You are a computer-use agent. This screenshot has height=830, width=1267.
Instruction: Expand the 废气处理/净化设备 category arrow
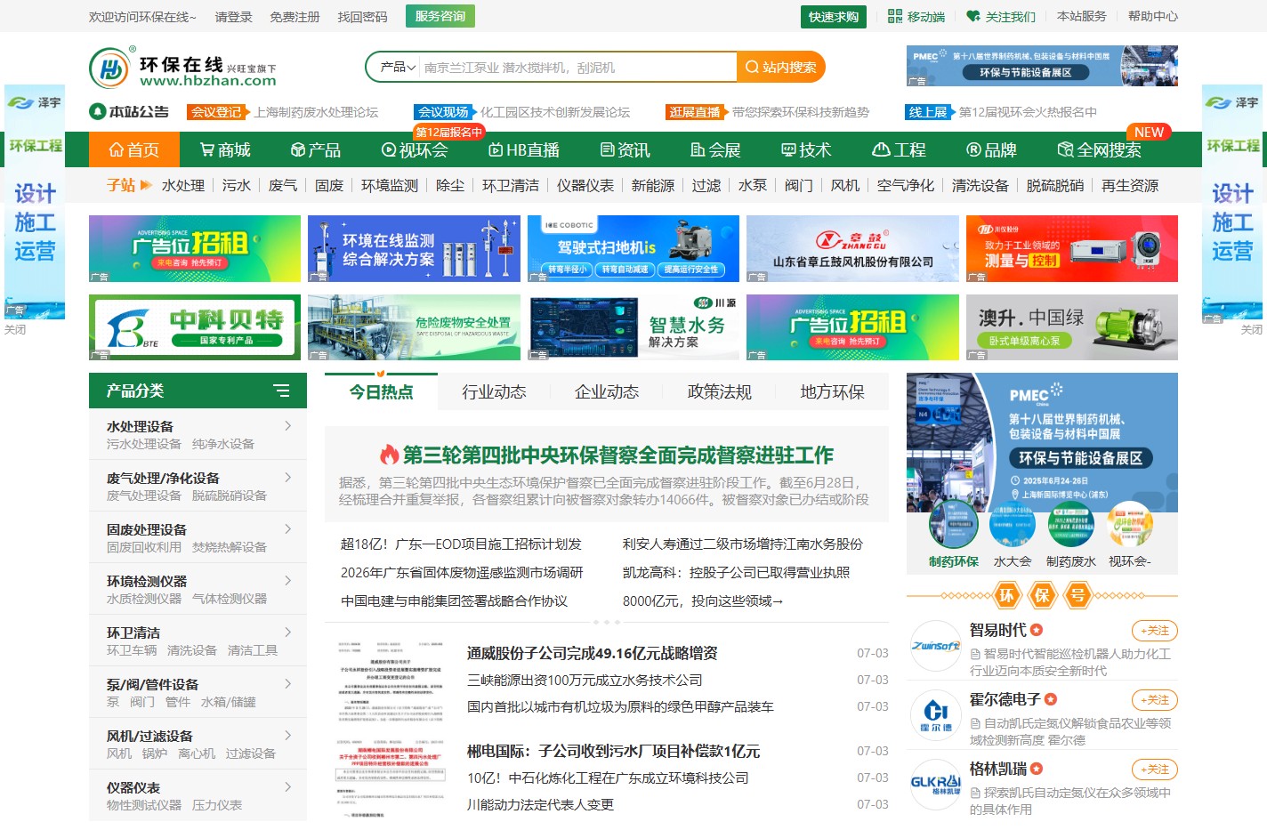tap(287, 478)
